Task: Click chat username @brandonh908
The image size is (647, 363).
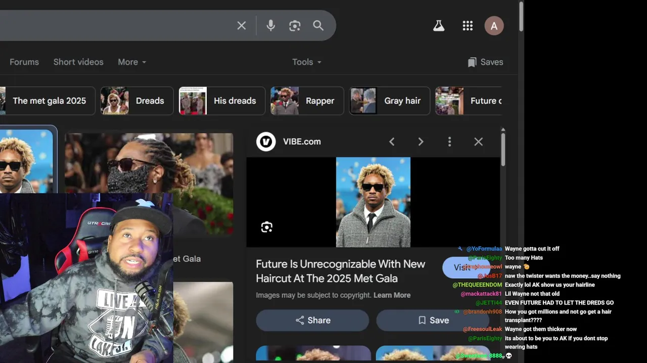Action: [x=482, y=312]
